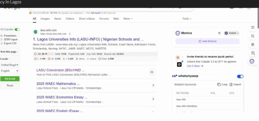
Task: Open the United Kingdom country dropdown
Action: point(10,65)
